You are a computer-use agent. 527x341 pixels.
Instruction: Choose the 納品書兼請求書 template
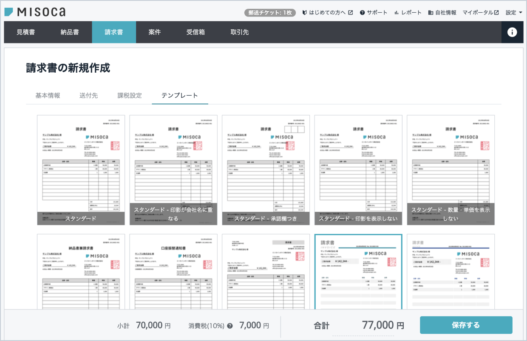pos(81,271)
